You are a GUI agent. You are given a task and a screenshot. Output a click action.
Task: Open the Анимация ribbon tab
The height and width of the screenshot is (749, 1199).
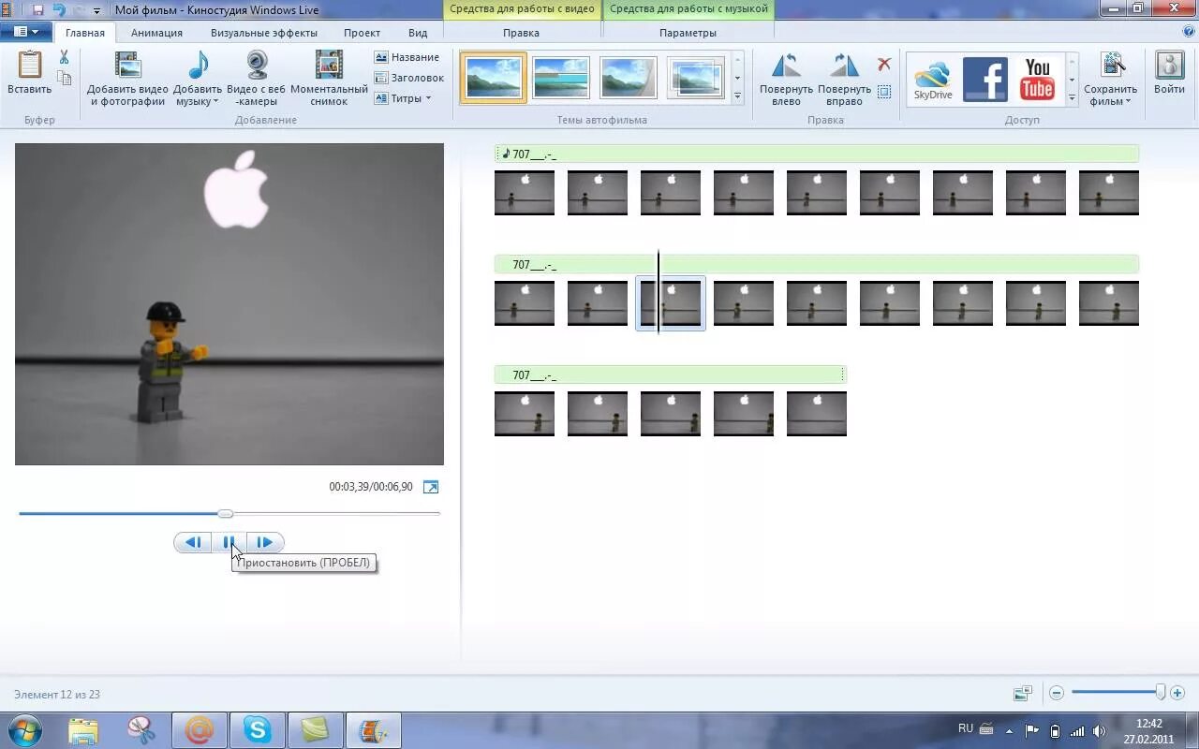156,33
